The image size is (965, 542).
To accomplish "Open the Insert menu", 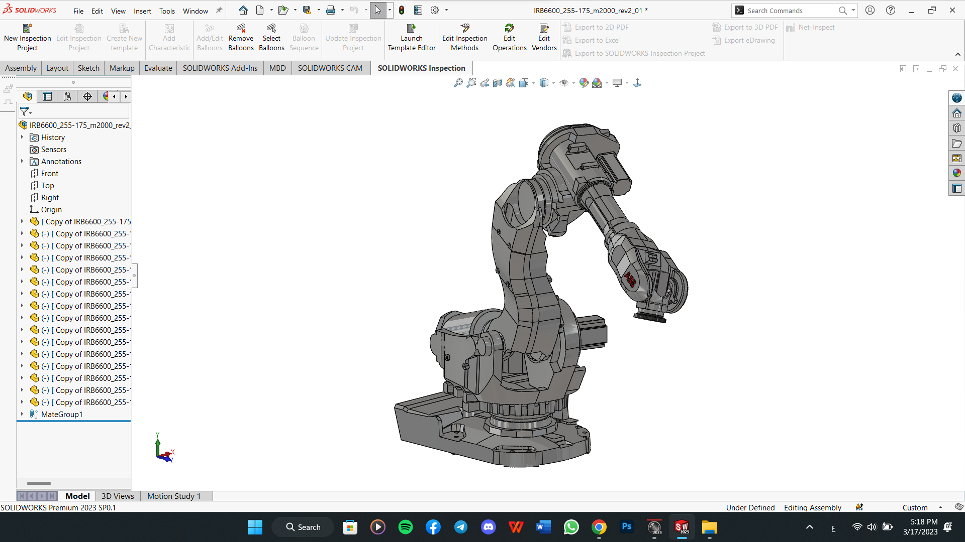I will (142, 11).
